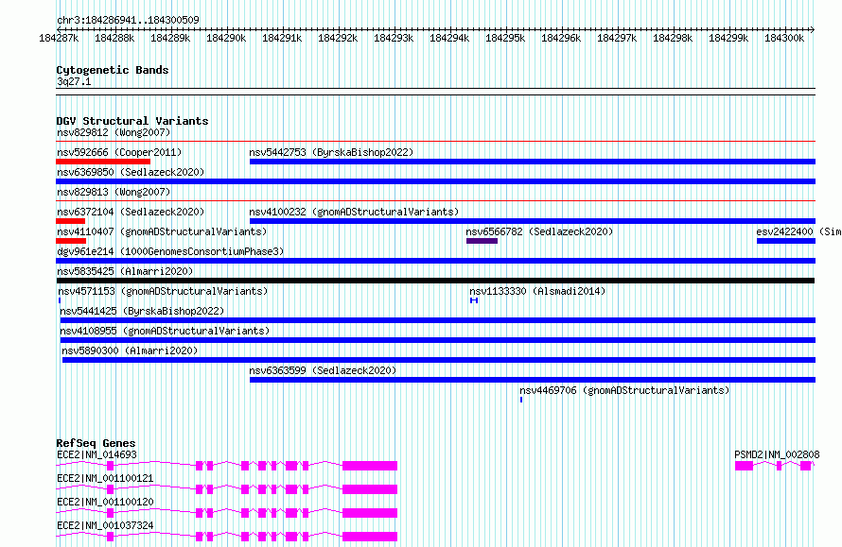Click the 184293k ruler tick label
The image size is (842, 547).
coord(394,38)
